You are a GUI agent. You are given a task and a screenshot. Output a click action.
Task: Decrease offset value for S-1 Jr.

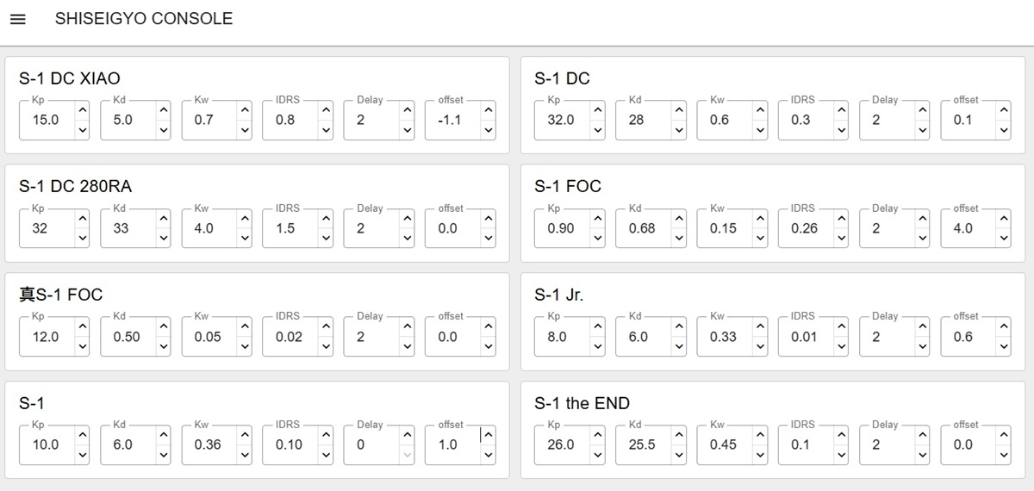tap(1004, 346)
